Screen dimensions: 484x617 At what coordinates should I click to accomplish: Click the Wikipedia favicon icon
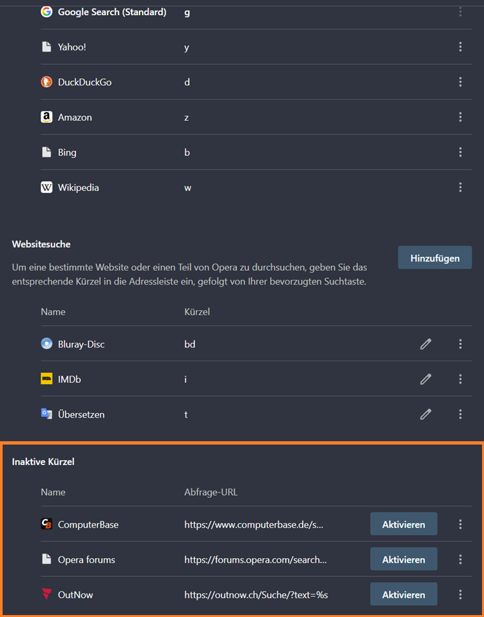(x=46, y=187)
